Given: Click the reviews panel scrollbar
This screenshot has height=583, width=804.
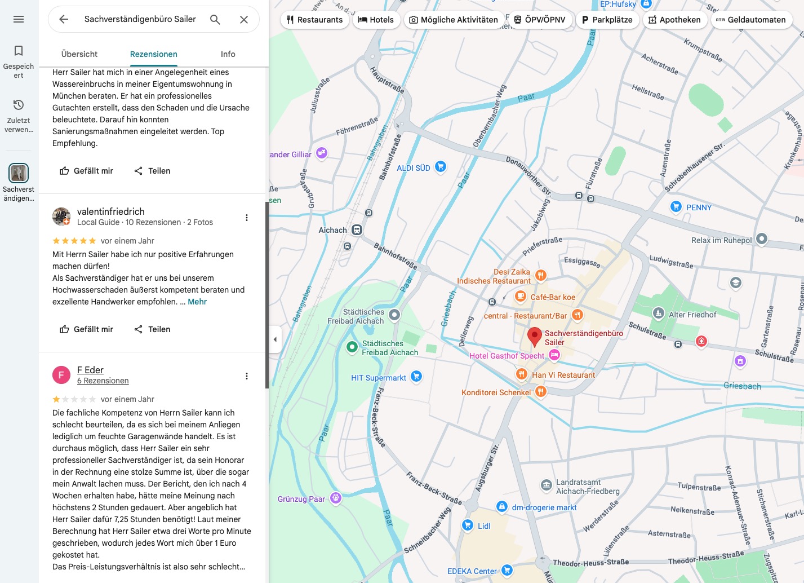Looking at the screenshot, I should click(x=266, y=293).
